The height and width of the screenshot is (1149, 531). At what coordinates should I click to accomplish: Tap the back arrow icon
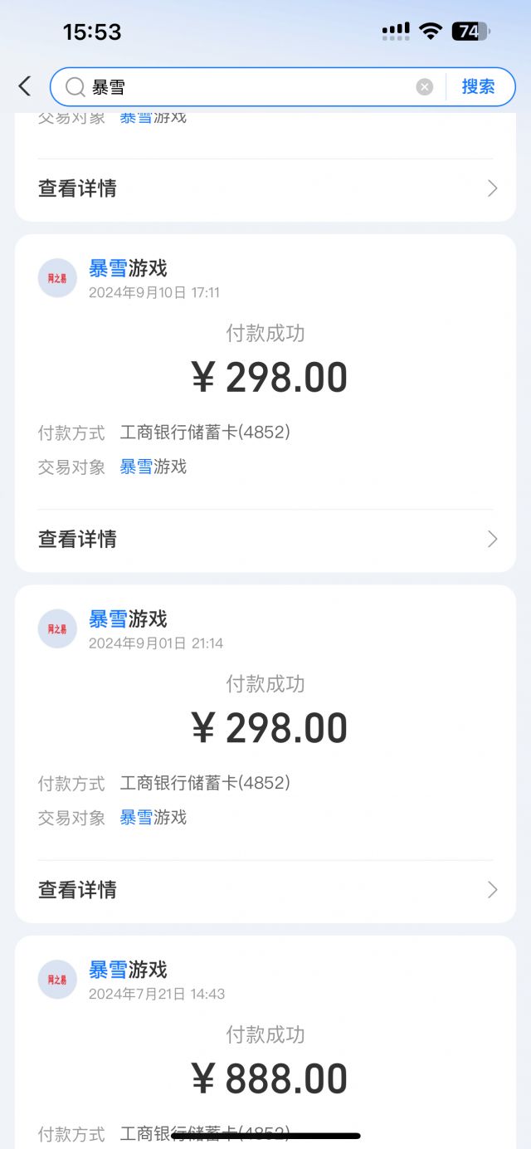[24, 86]
